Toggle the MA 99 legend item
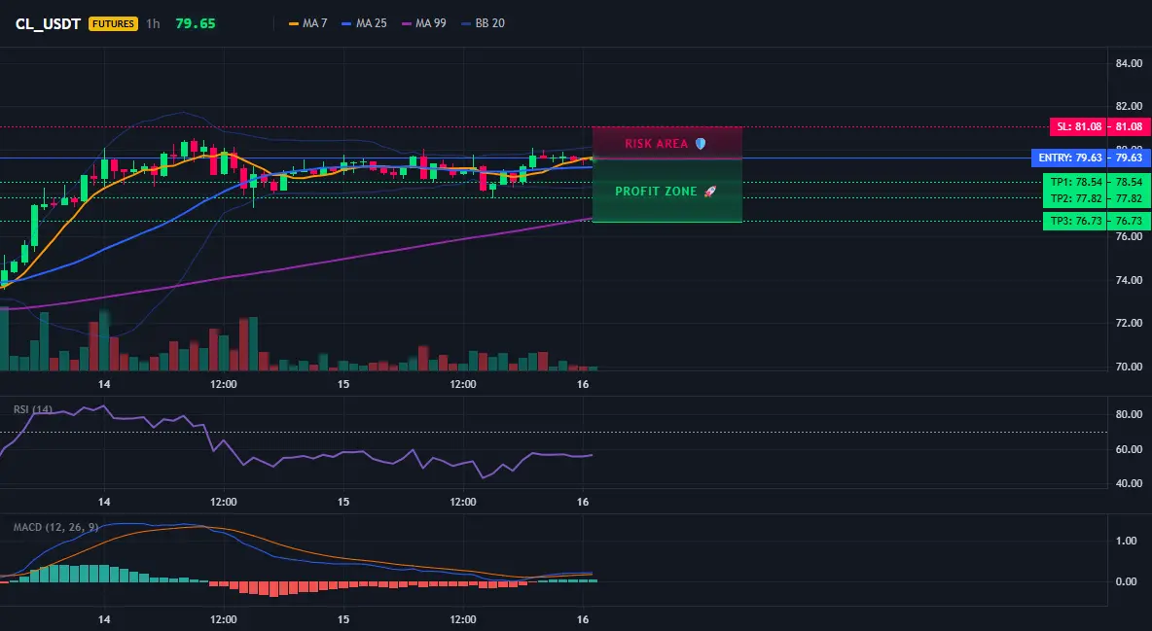 (x=424, y=23)
